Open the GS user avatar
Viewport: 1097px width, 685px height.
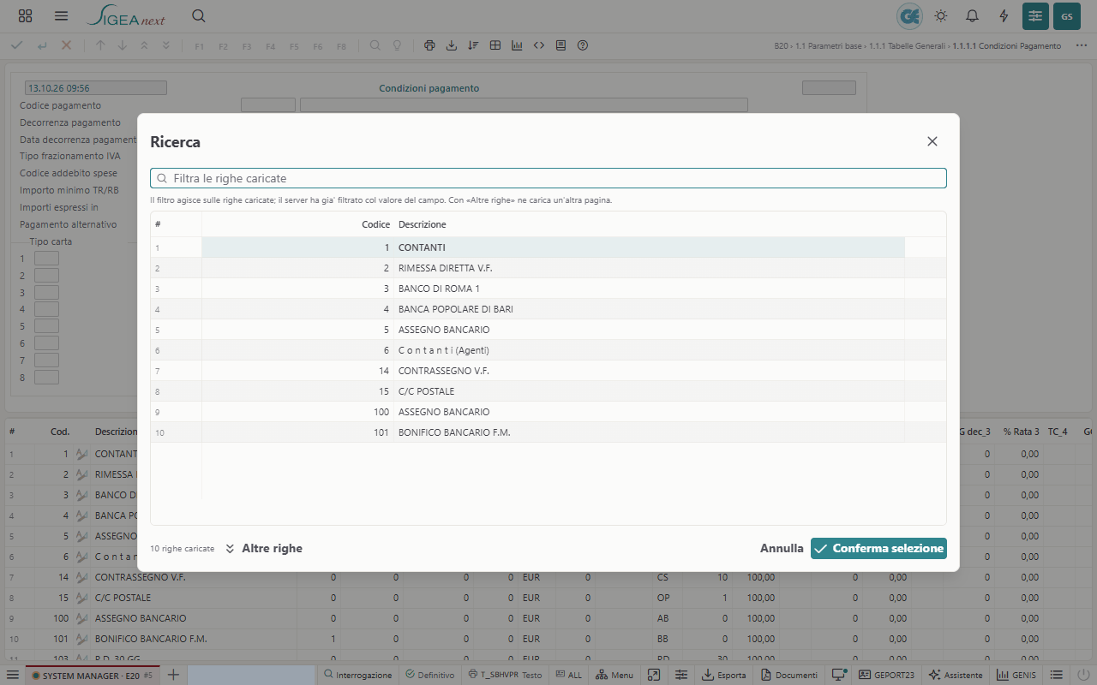[x=1067, y=16]
